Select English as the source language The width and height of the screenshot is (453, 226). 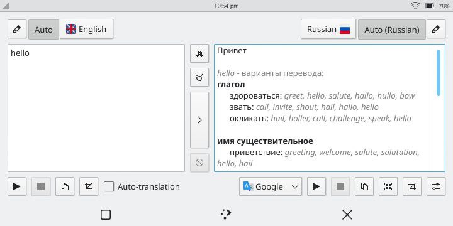86,29
